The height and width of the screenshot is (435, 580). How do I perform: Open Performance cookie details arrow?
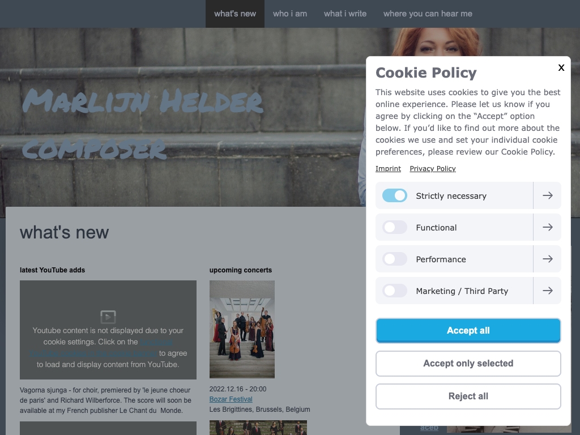547,259
